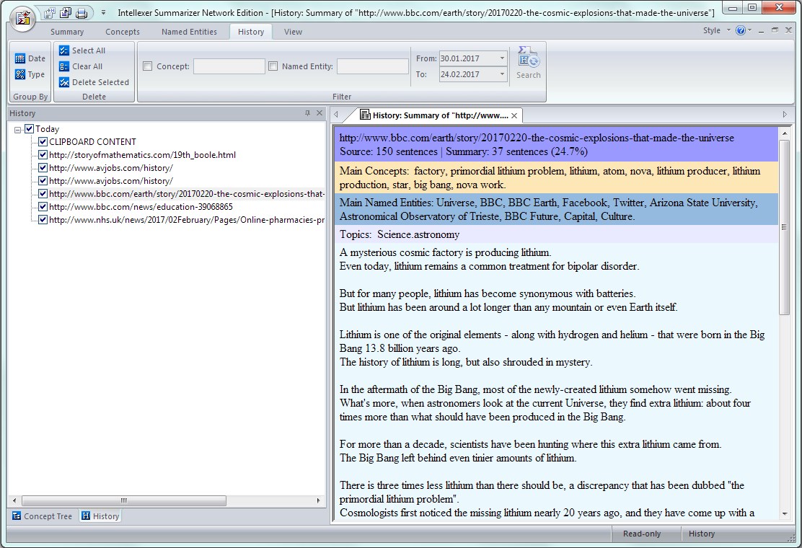Minimize the inner document window
Viewport: 802px width, 548px height.
(x=761, y=31)
